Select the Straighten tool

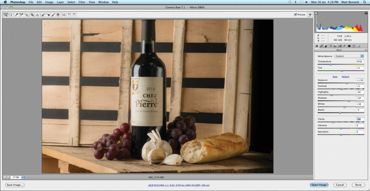click(x=37, y=15)
